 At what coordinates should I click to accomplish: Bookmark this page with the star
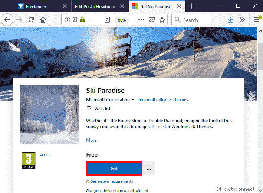point(162,20)
